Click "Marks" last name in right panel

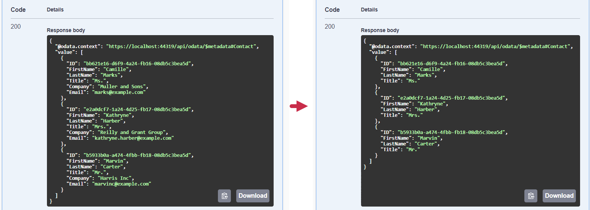coord(424,75)
